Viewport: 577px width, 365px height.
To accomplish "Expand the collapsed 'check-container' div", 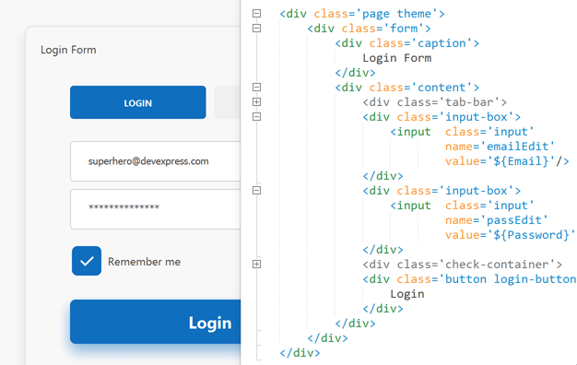I will [x=257, y=265].
